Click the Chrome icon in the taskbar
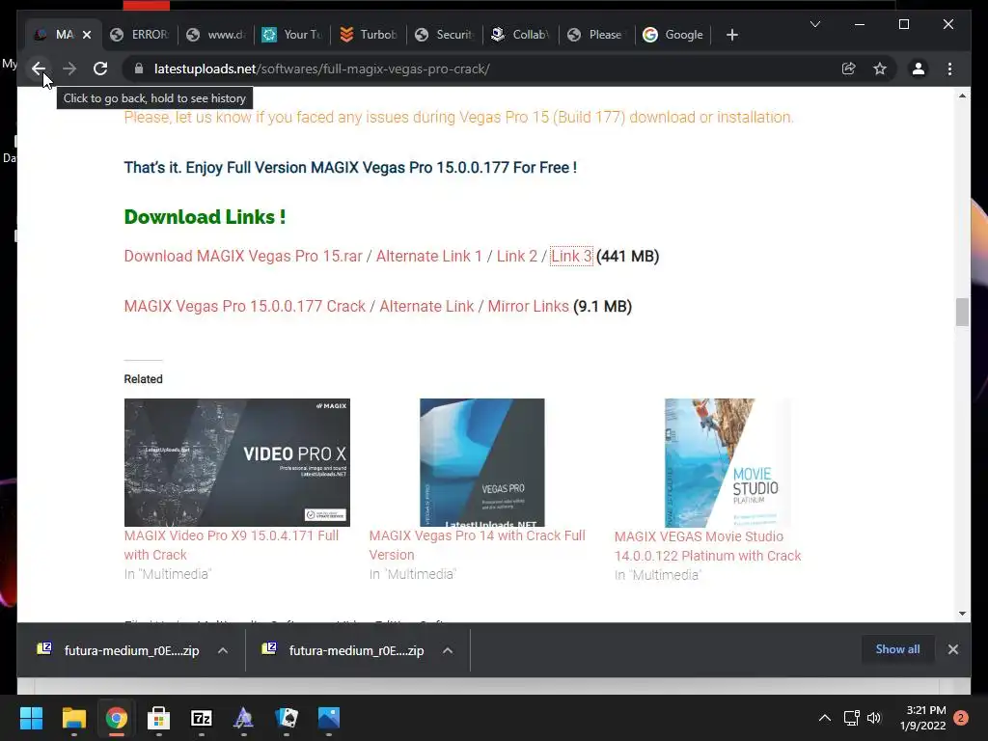Image resolution: width=988 pixels, height=741 pixels. click(x=116, y=718)
